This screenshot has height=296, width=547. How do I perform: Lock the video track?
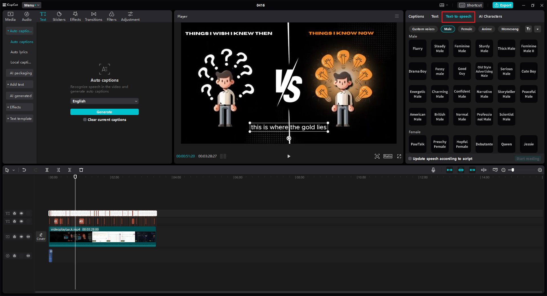click(x=15, y=237)
